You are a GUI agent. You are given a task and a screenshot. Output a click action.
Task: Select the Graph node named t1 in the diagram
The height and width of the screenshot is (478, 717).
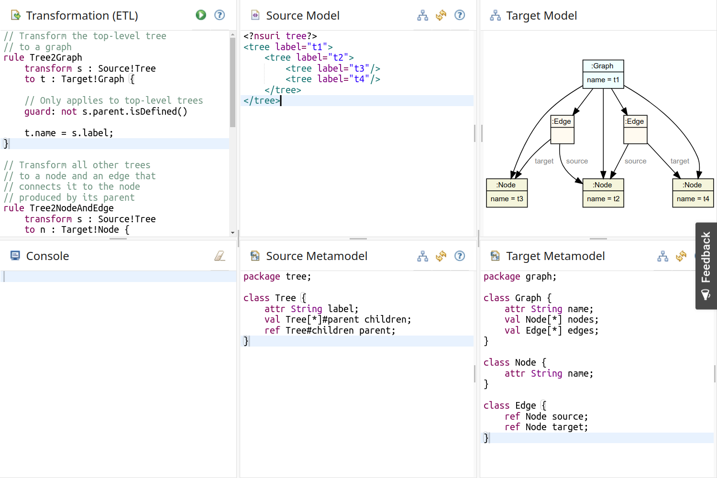[603, 73]
